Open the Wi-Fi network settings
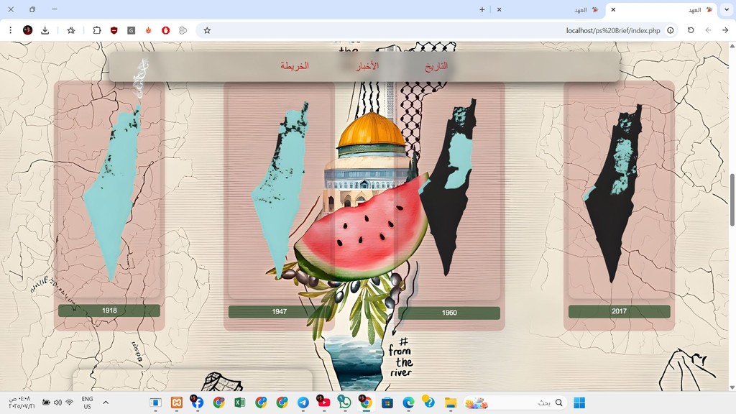The image size is (736, 414). (x=70, y=402)
